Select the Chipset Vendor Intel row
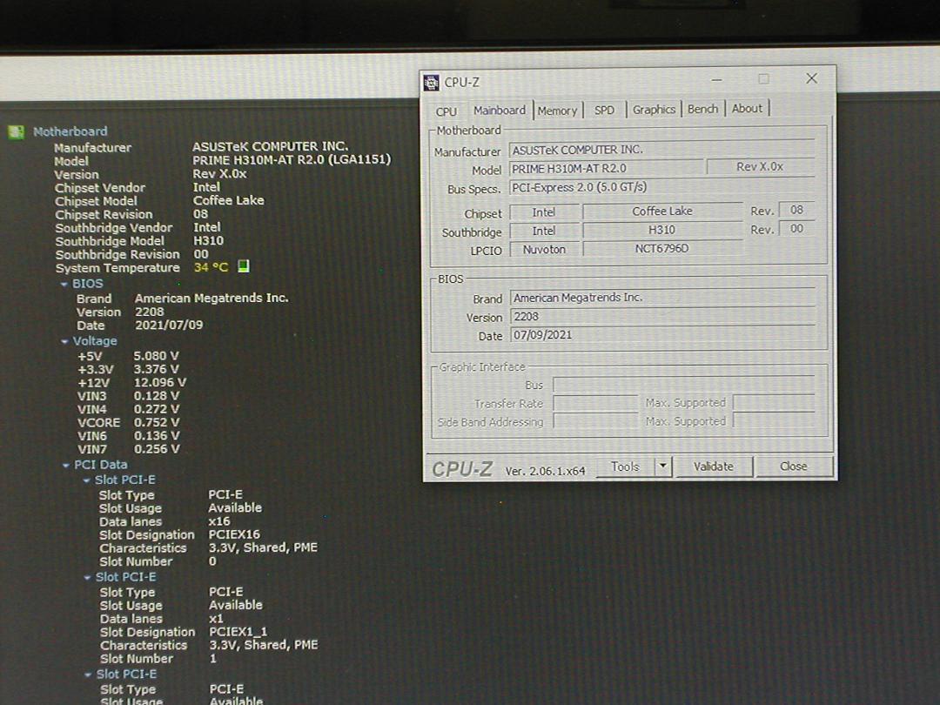940x705 pixels. 138,188
